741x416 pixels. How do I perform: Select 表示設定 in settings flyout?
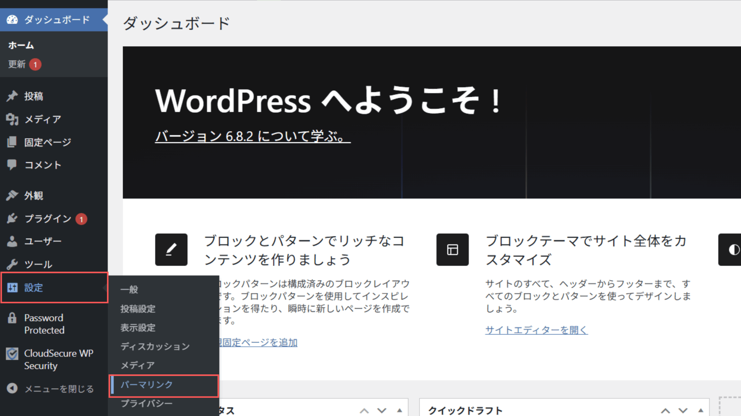(138, 328)
